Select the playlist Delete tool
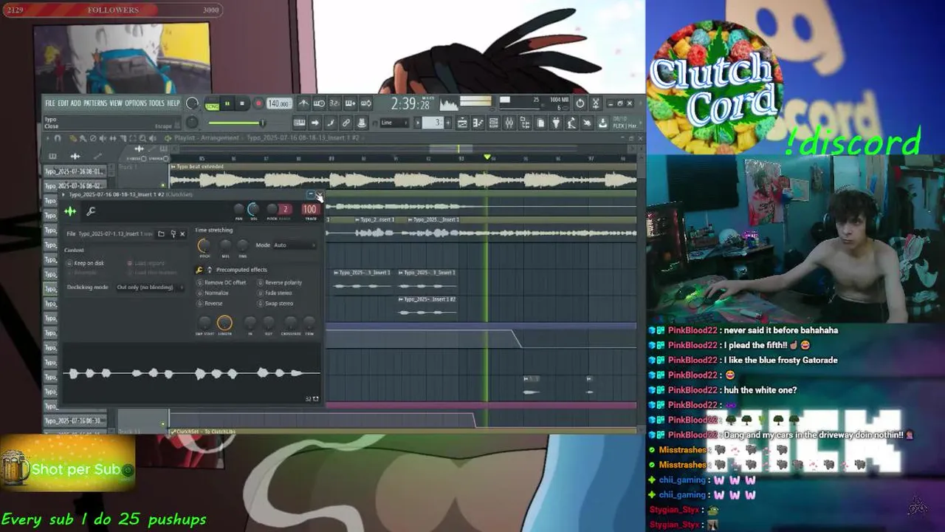The width and height of the screenshot is (945, 532). [x=93, y=138]
